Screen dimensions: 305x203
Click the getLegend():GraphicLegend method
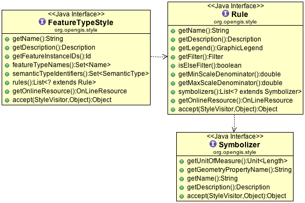[x=220, y=48]
